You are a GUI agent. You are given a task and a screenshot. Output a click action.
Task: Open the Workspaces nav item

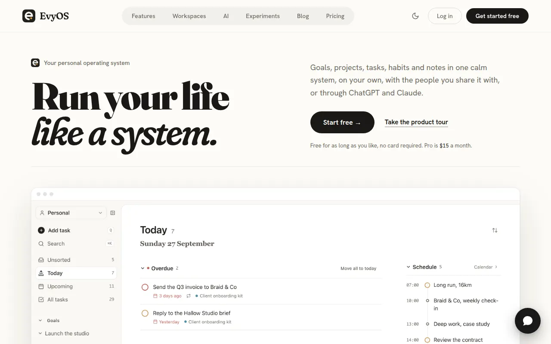(x=189, y=16)
